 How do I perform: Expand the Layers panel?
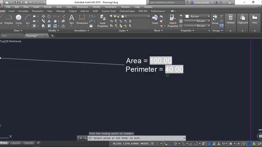point(123,31)
